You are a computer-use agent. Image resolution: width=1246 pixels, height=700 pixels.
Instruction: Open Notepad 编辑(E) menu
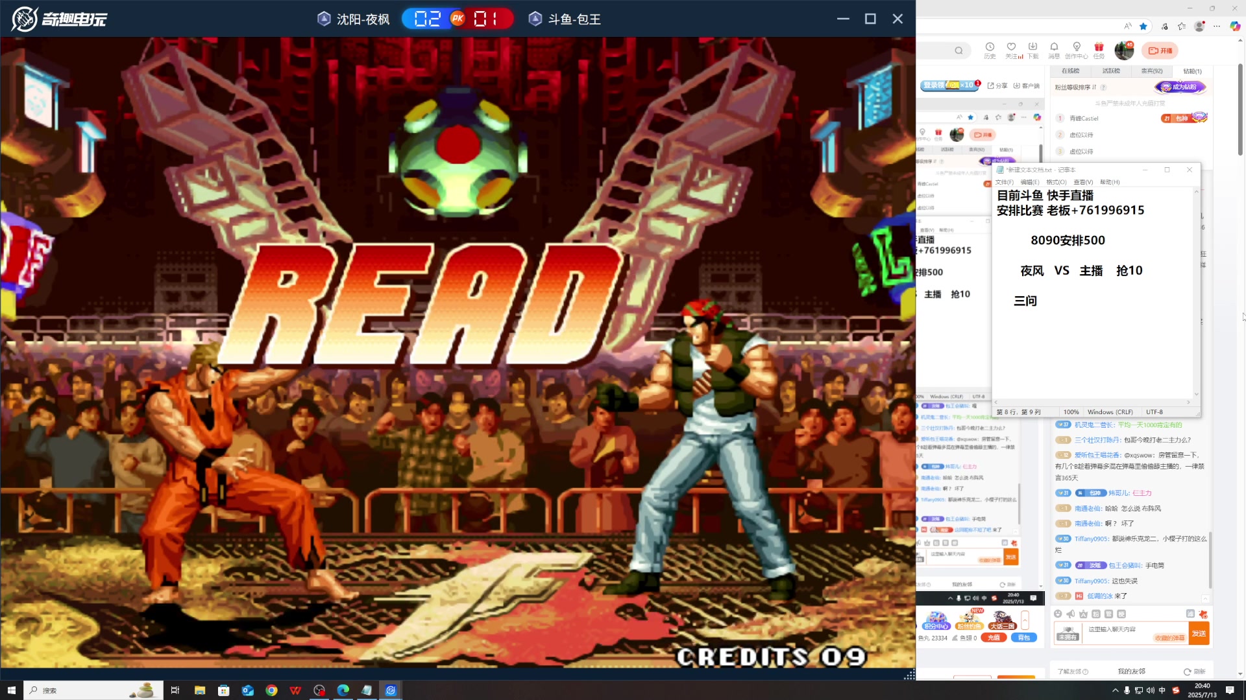click(x=1030, y=182)
